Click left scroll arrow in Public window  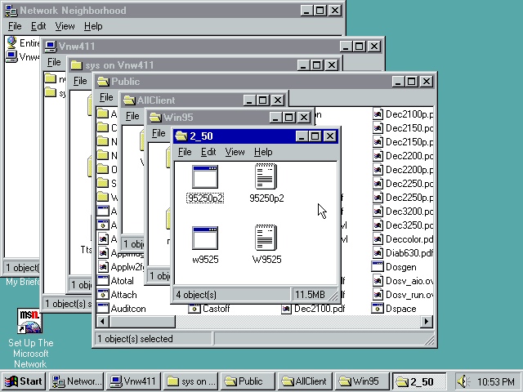coord(102,322)
